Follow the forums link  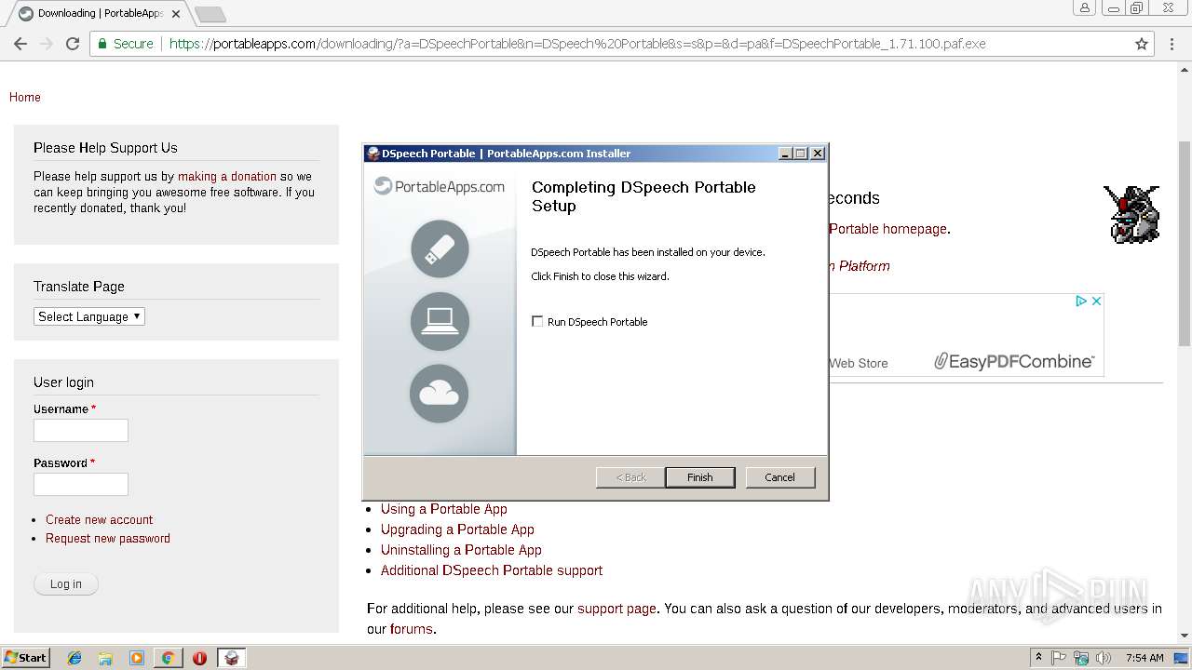tap(412, 629)
